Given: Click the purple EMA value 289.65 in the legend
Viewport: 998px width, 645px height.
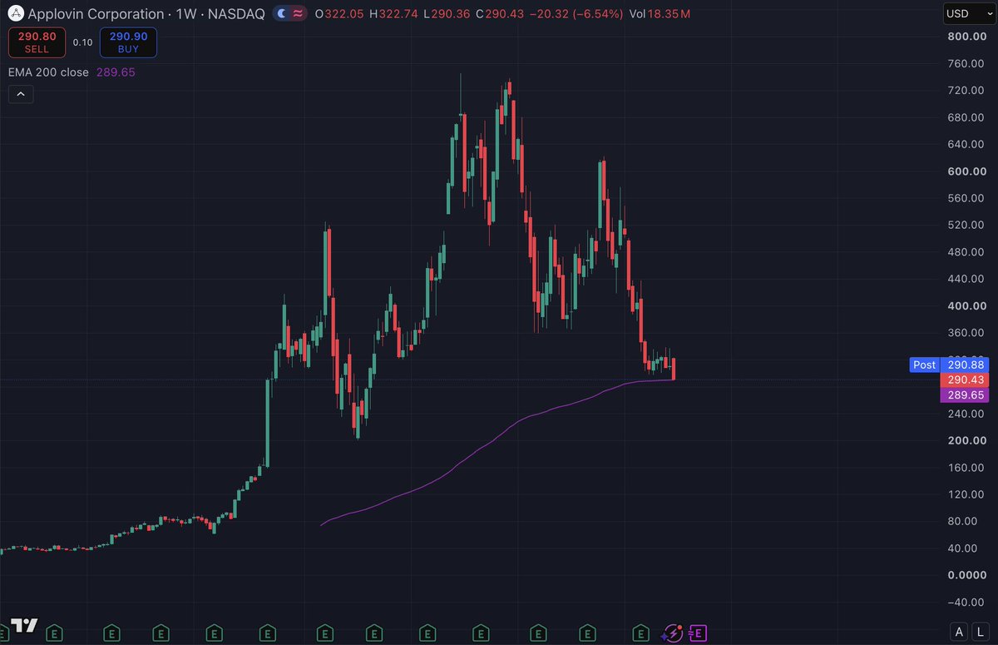Looking at the screenshot, I should click(115, 72).
